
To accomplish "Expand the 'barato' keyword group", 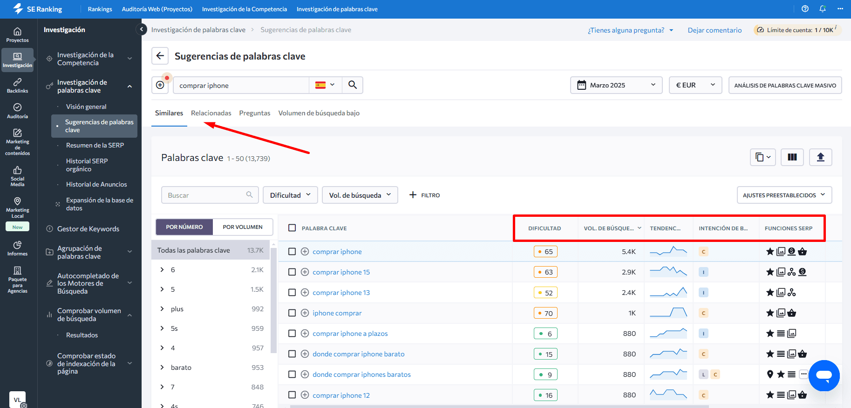I will pos(162,368).
